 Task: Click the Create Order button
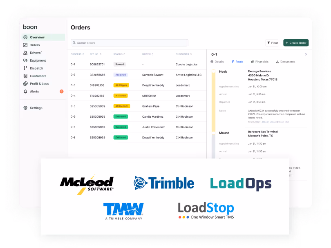click(x=296, y=43)
